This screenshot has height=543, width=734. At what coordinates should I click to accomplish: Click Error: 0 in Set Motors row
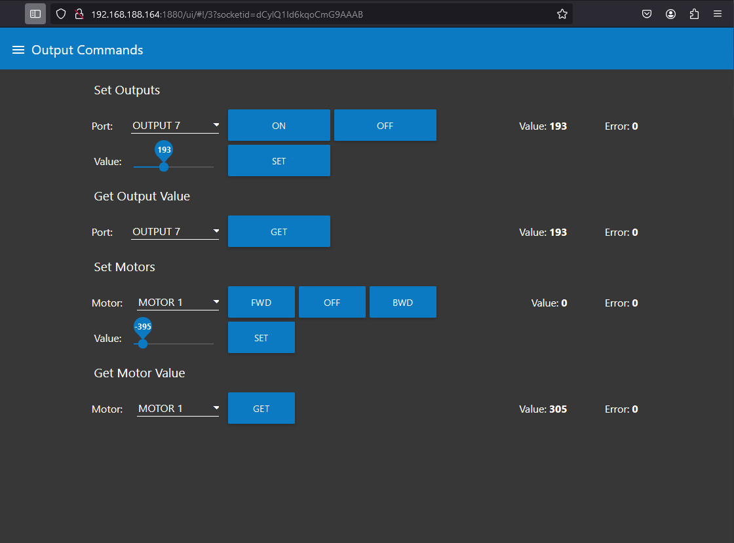[621, 303]
